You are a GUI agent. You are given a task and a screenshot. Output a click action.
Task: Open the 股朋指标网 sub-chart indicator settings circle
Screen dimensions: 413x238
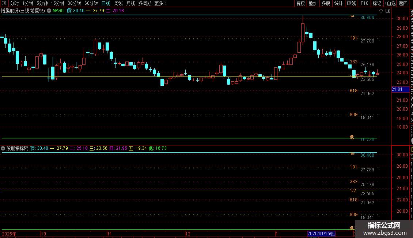[x=3, y=148]
